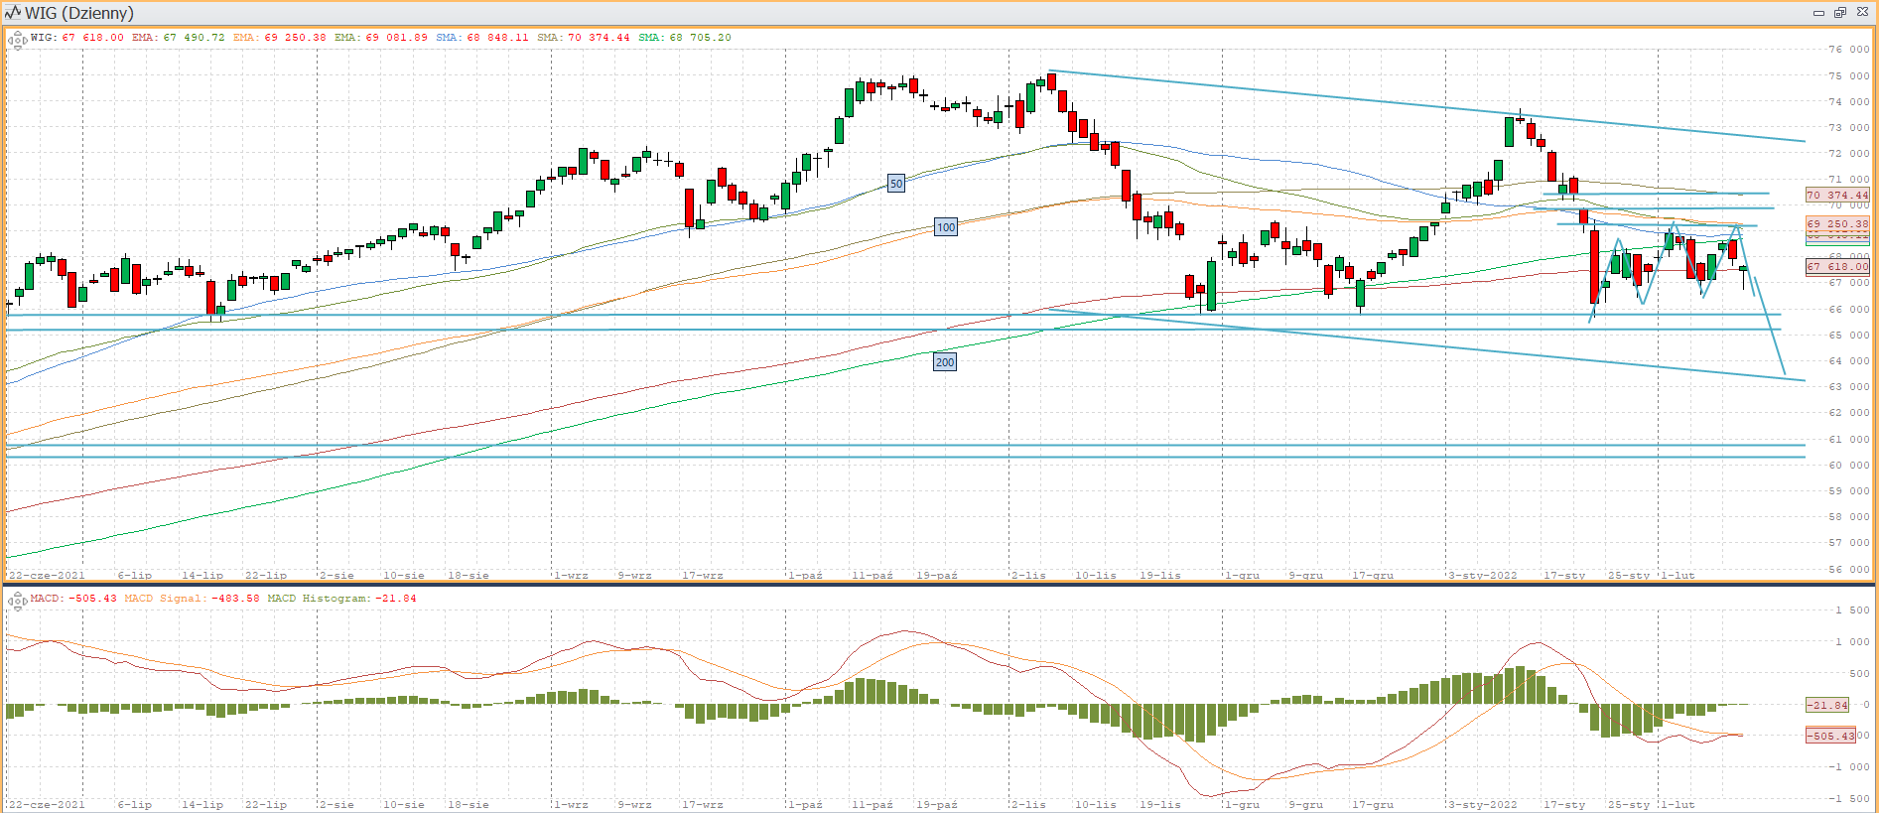1879x813 pixels.
Task: Click the 100 moving average label badge
Action: [x=946, y=227]
